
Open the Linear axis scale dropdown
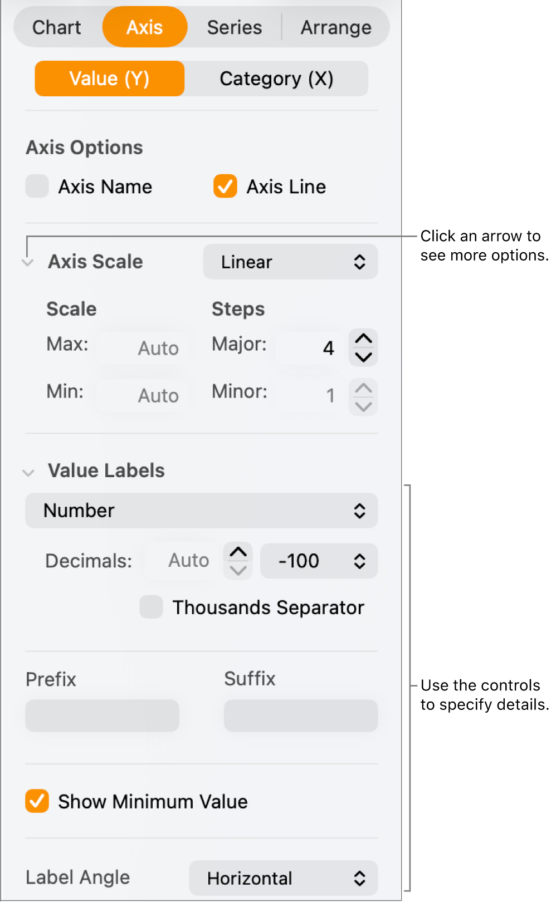click(x=290, y=262)
